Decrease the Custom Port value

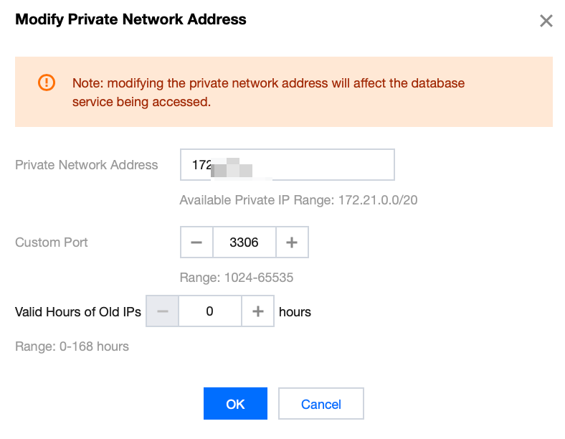(x=196, y=242)
